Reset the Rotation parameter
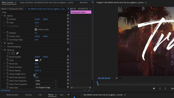The height and width of the screenshot is (98, 174). (x=68, y=32)
